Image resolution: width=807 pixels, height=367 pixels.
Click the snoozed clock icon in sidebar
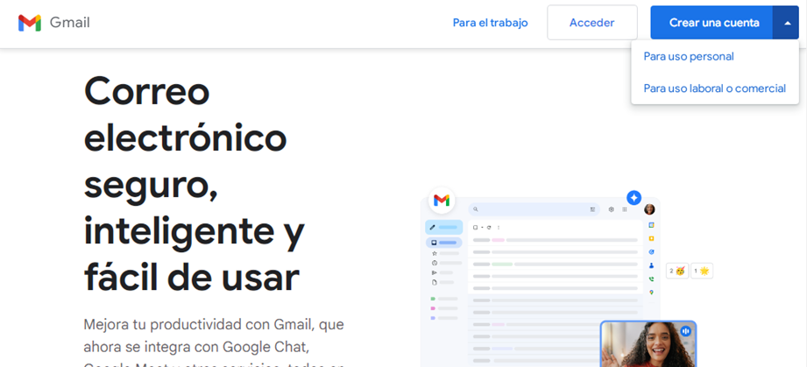click(434, 263)
